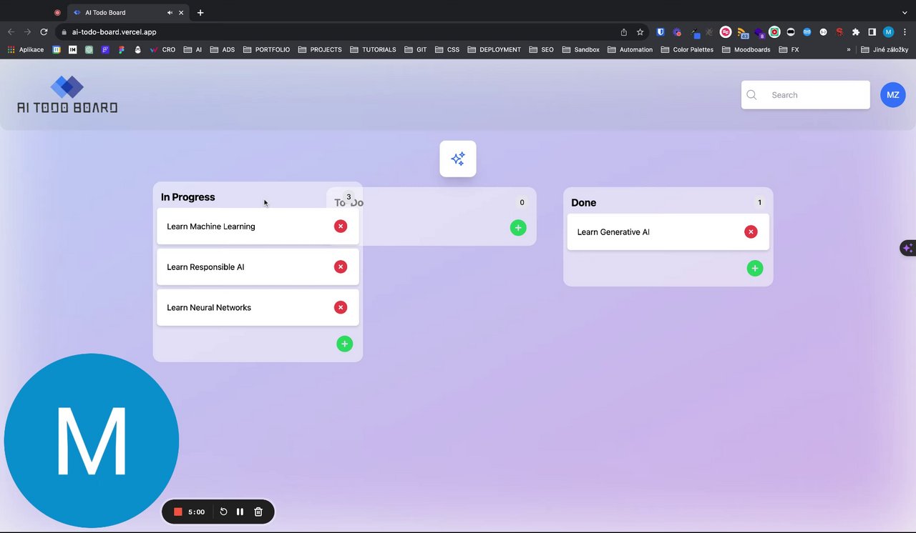This screenshot has width=916, height=533.
Task: Go back in browser history
Action: [11, 32]
